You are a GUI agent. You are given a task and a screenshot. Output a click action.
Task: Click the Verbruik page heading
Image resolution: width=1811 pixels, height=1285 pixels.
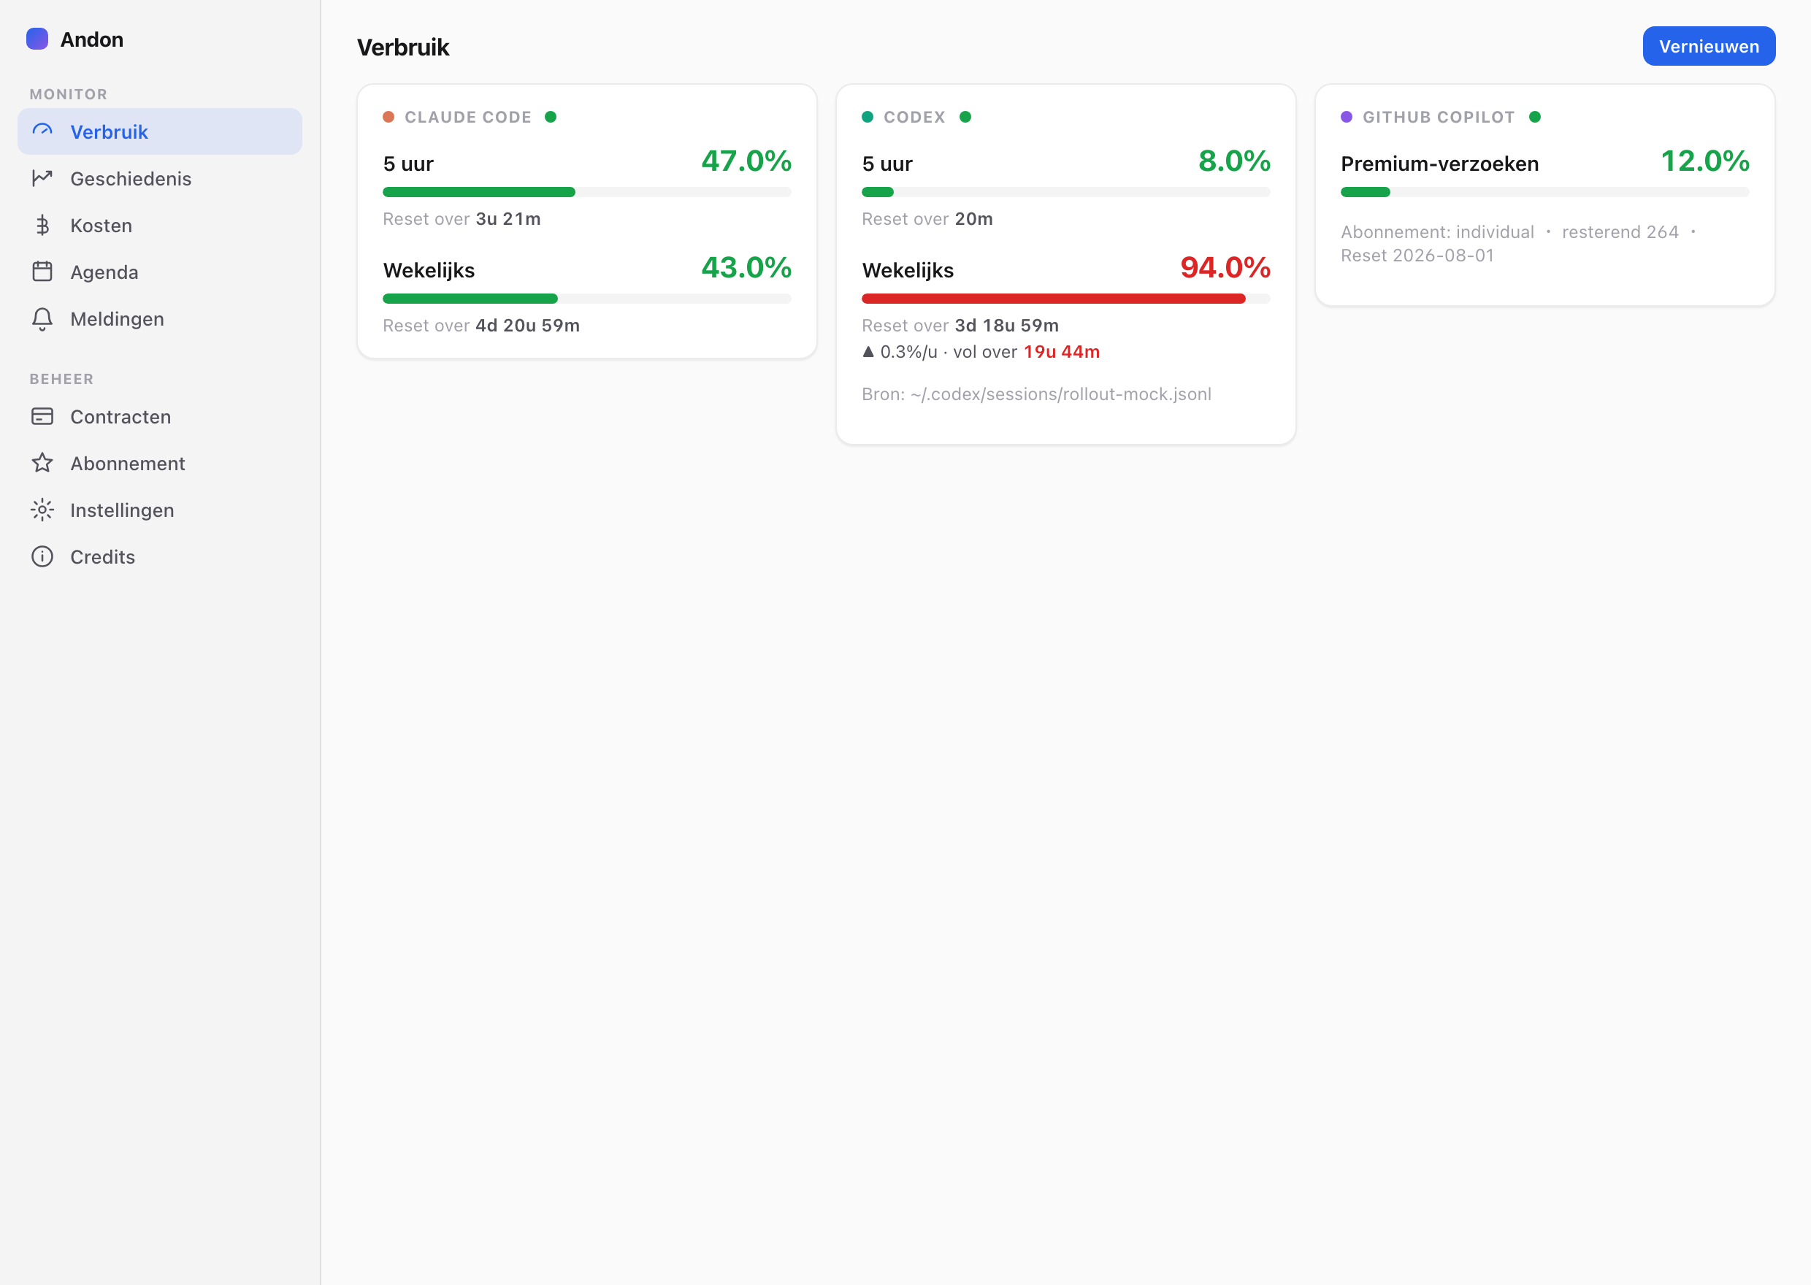coord(404,47)
